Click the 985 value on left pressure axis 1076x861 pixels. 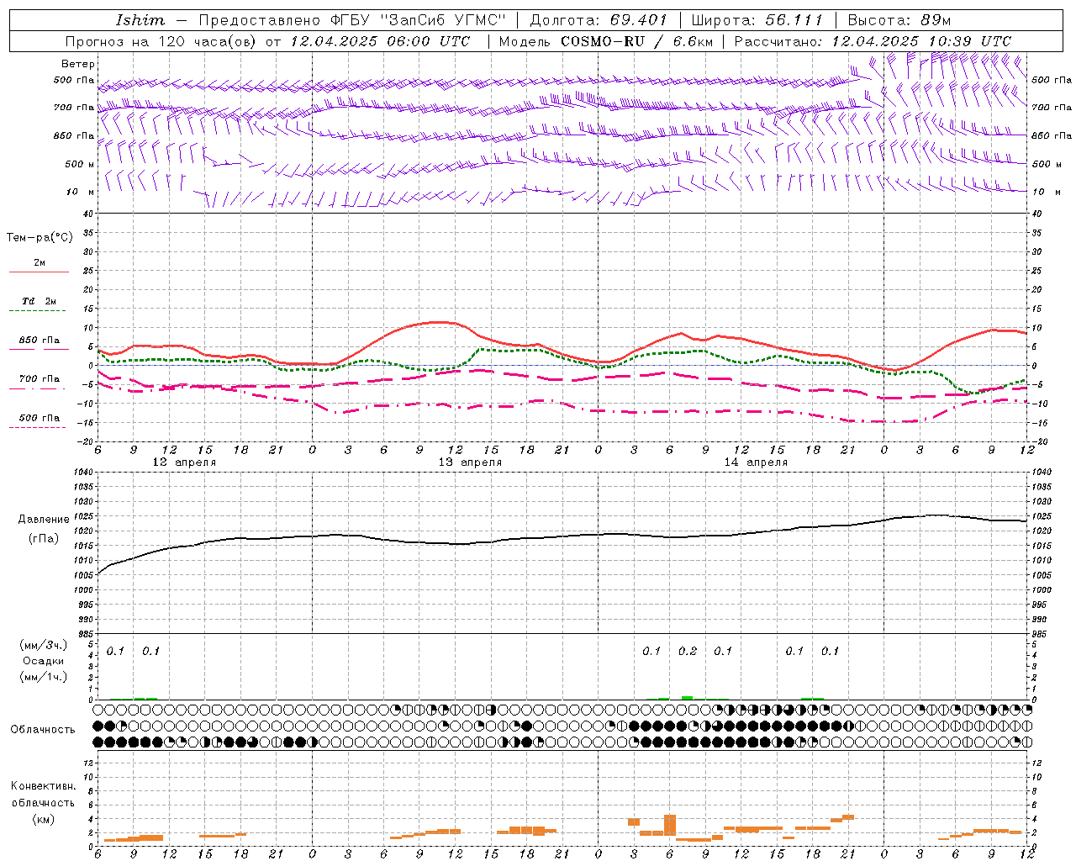click(86, 634)
